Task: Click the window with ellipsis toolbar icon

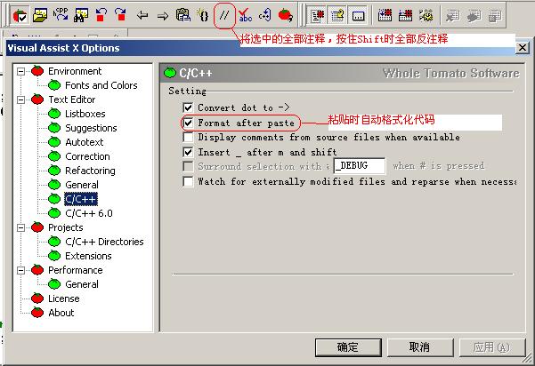Action: [x=358, y=15]
